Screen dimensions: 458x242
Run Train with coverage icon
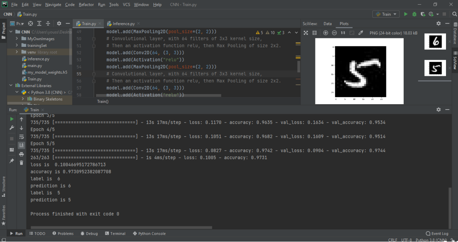pos(423,14)
